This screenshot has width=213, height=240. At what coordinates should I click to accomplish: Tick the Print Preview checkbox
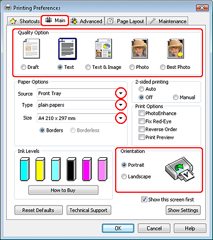click(141, 137)
